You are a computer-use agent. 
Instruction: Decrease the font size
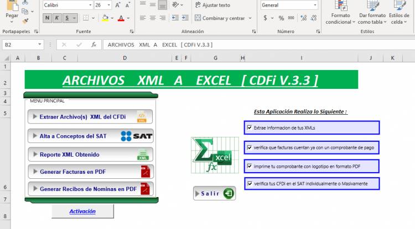(128, 5)
